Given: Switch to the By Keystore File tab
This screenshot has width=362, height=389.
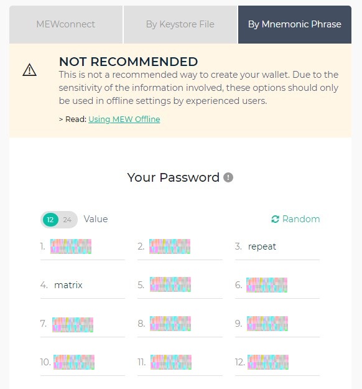Looking at the screenshot, I should tap(180, 24).
